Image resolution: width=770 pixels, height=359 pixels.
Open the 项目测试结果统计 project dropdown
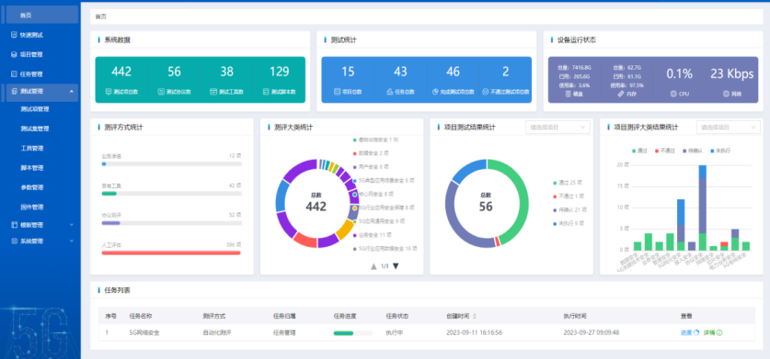[x=557, y=127]
